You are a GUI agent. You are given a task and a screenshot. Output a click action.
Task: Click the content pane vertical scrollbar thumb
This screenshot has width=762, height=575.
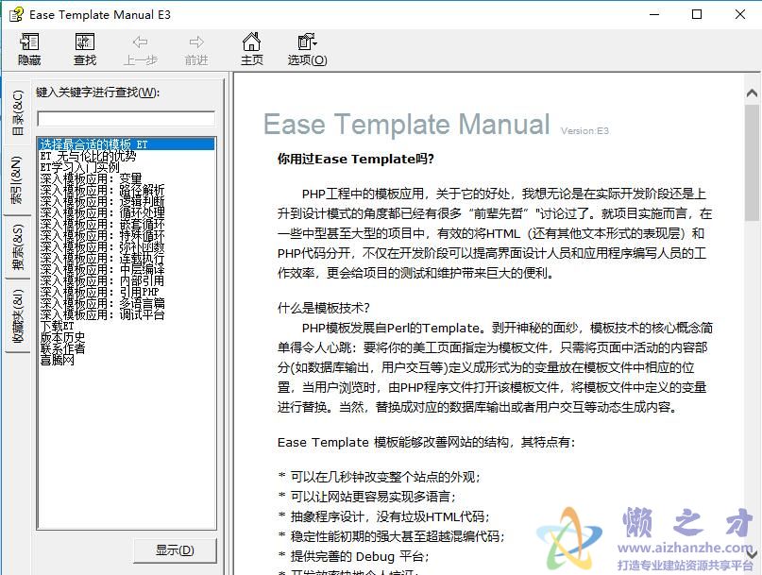click(752, 163)
